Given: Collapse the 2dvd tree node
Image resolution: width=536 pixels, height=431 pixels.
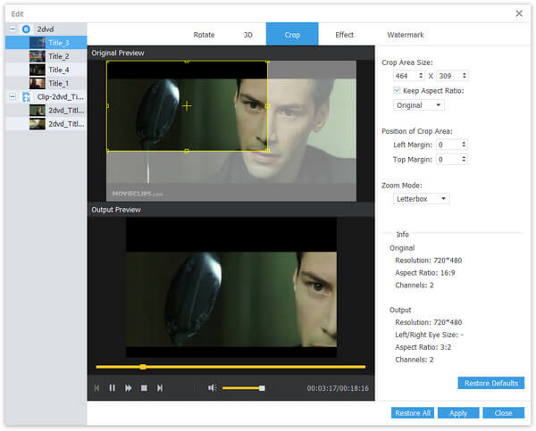Looking at the screenshot, I should click(13, 29).
